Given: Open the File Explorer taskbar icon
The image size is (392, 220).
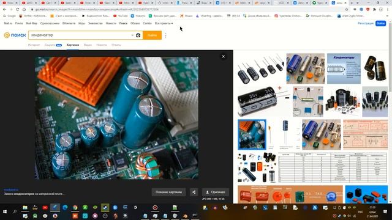Looking at the screenshot, I should tap(25, 208).
